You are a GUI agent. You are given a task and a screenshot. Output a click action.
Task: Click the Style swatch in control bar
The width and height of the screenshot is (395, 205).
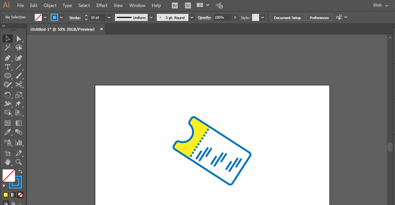pos(256,18)
